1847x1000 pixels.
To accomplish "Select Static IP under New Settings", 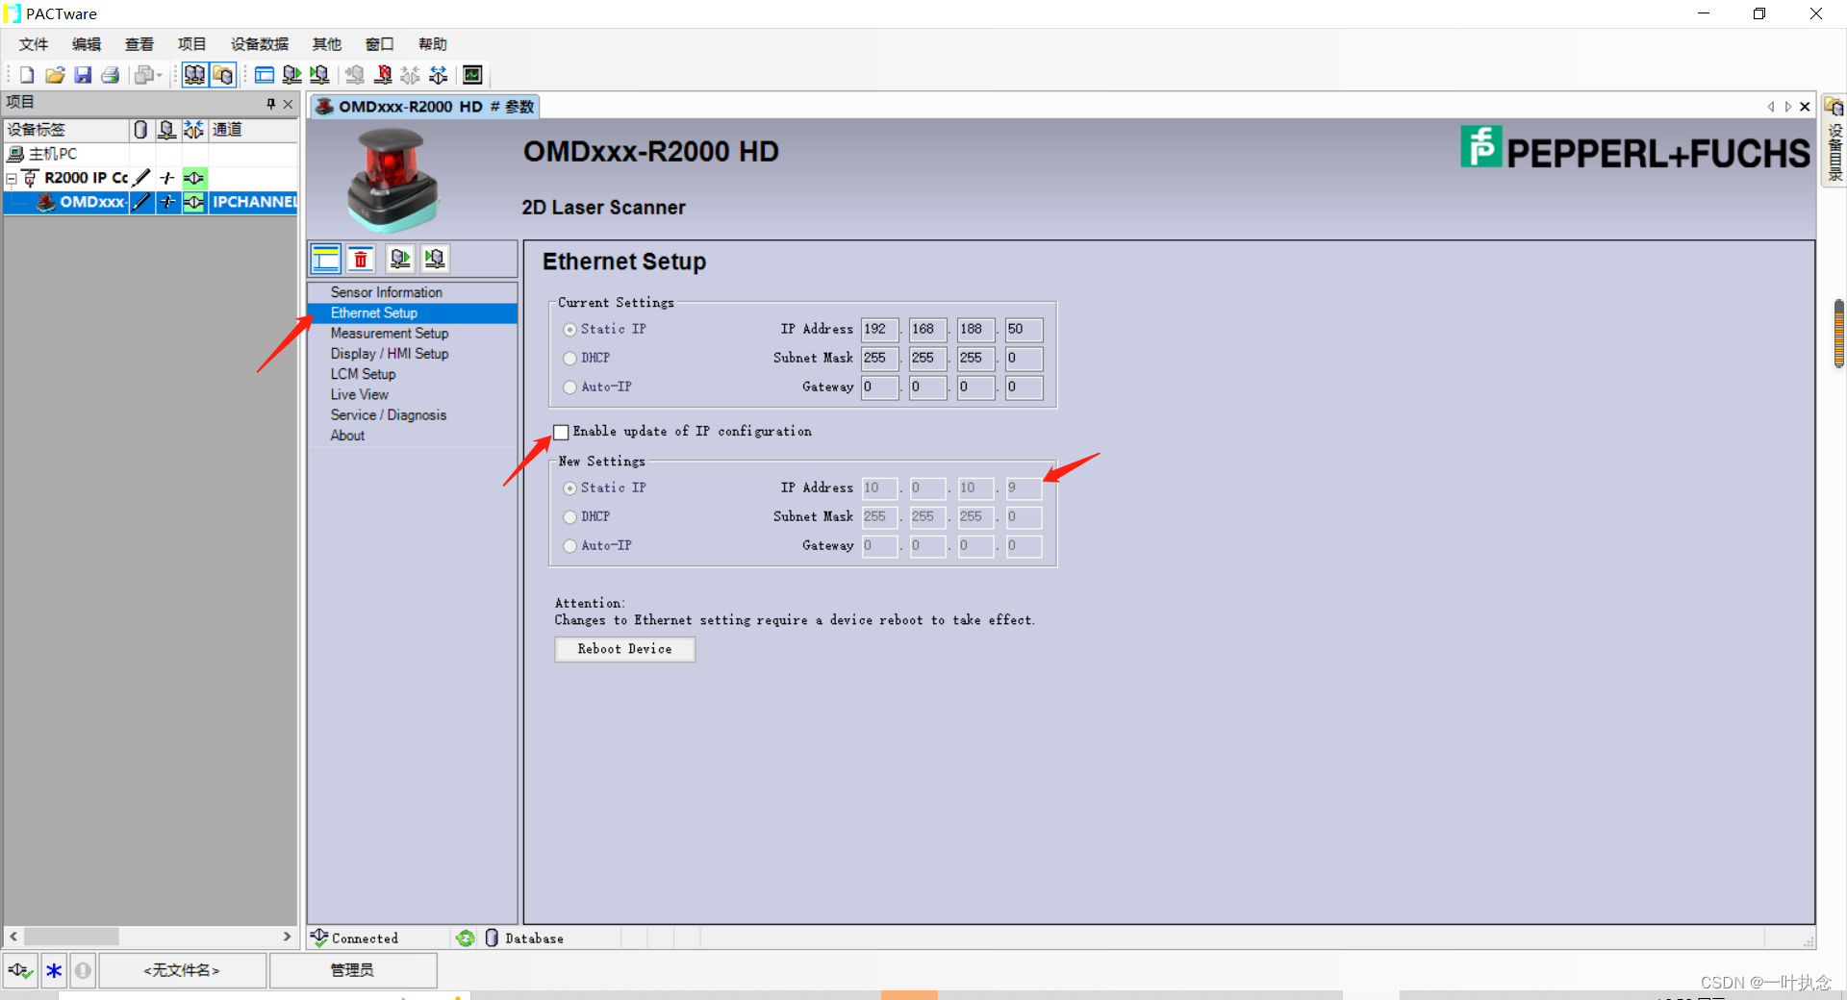I will (570, 488).
